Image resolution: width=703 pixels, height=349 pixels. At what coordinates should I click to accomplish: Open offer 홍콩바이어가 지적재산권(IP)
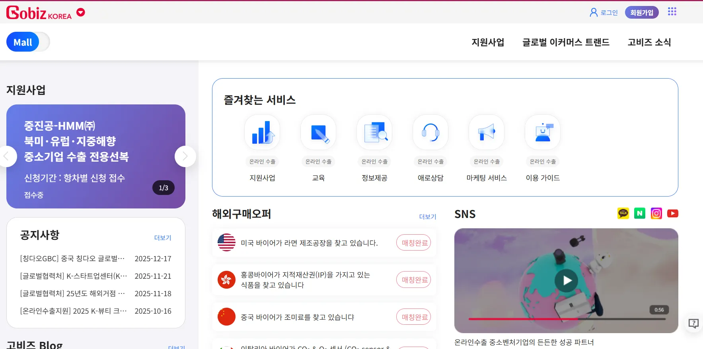tap(305, 280)
